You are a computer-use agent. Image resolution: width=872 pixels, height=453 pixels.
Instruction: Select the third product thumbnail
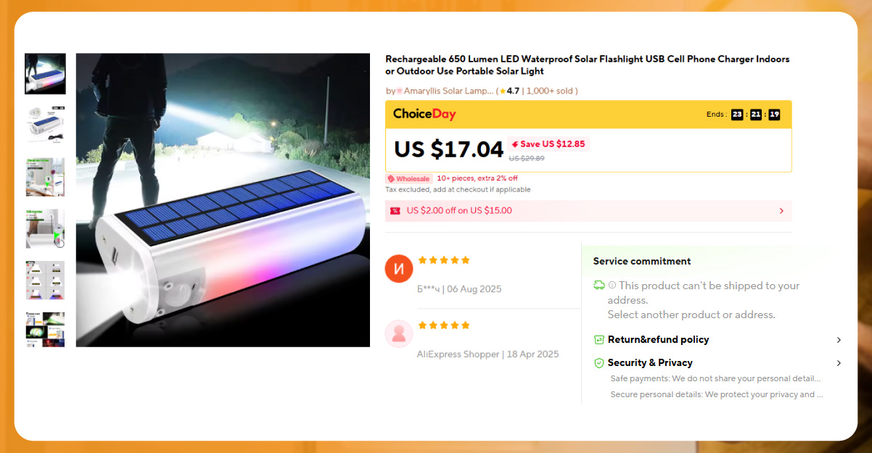pyautogui.click(x=45, y=176)
